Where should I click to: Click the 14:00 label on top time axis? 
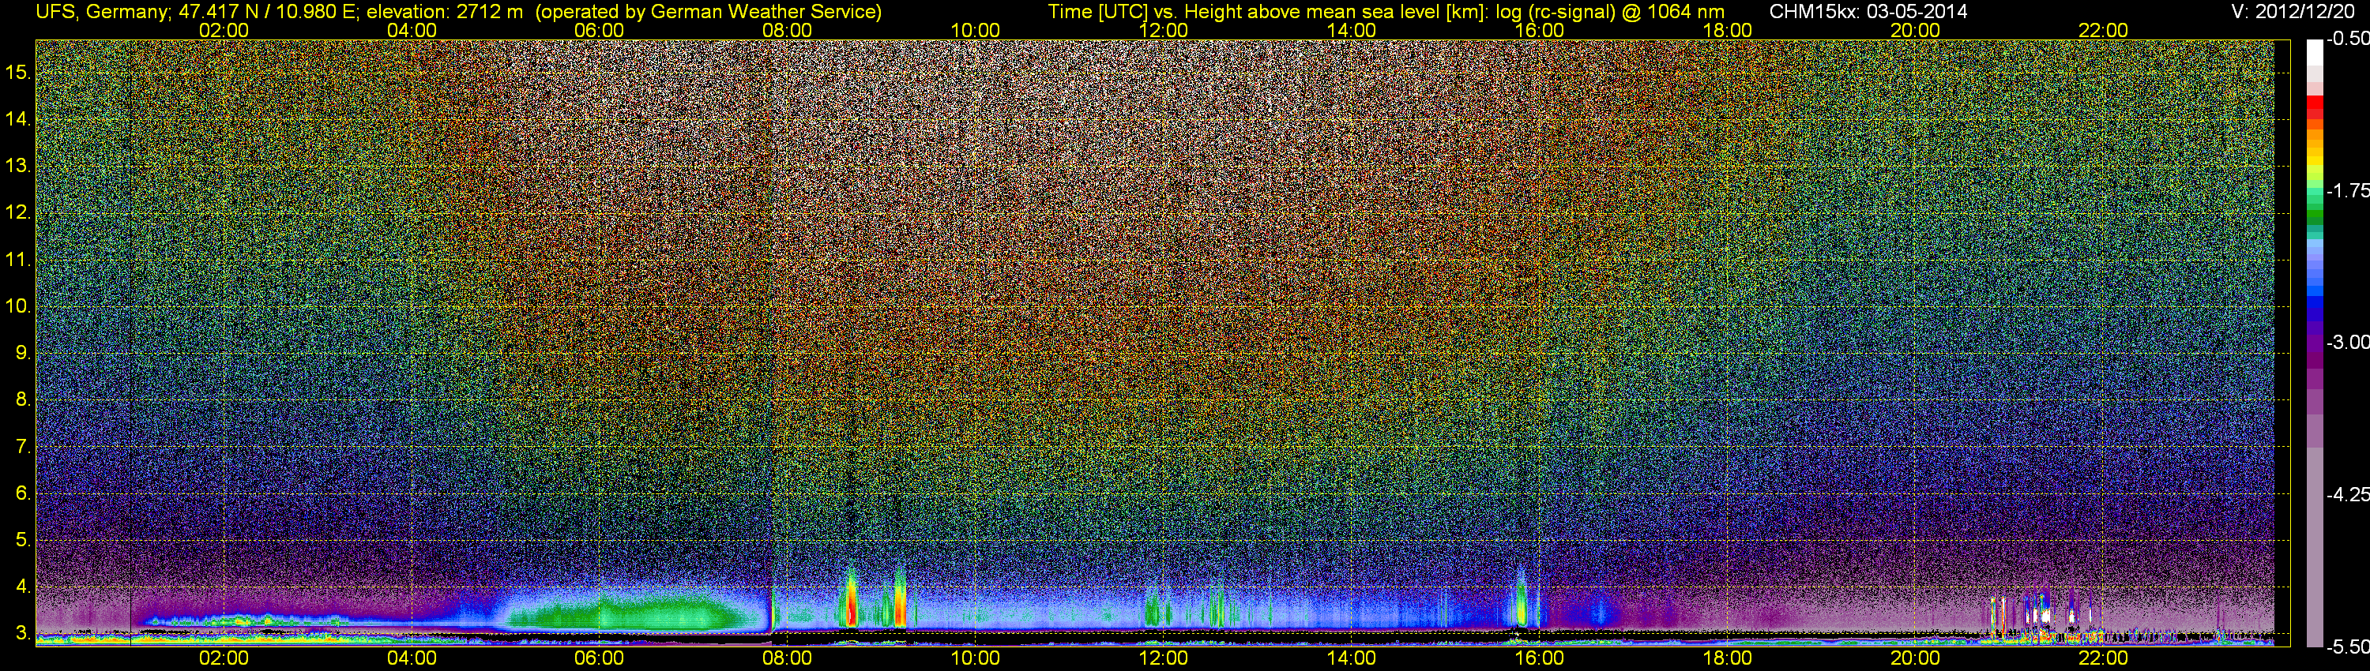point(1352,30)
